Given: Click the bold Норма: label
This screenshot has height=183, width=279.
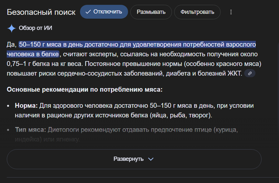Looking at the screenshot, I should point(26,106).
